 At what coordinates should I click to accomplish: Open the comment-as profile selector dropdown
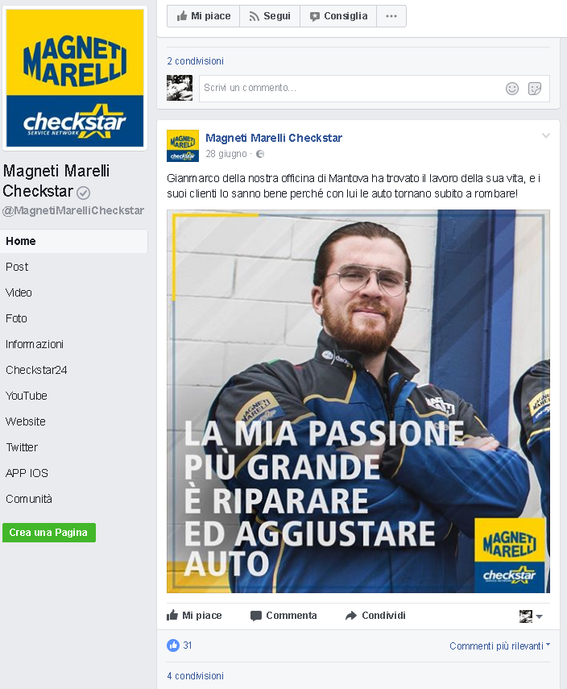531,616
